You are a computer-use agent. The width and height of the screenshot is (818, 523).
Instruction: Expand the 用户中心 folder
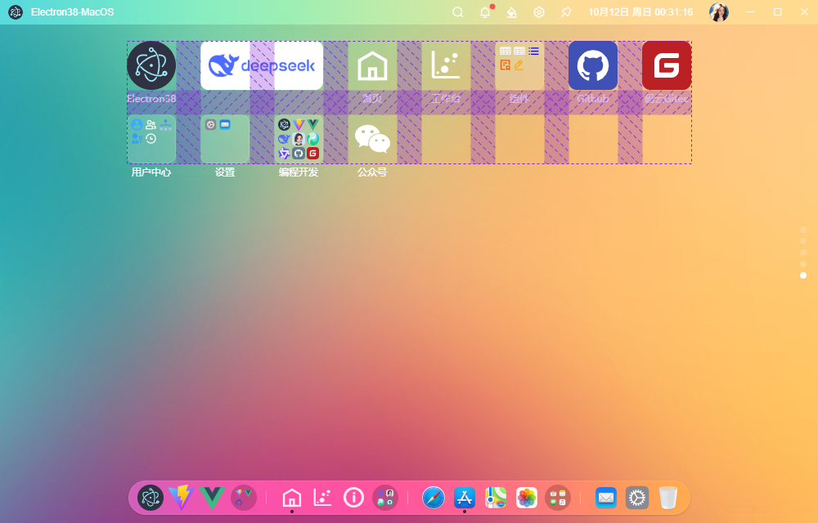click(151, 139)
